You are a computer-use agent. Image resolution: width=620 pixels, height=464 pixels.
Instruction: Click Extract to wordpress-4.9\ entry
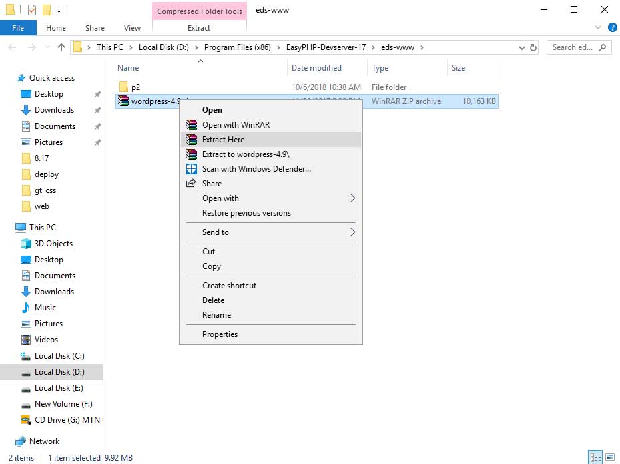[x=271, y=154]
